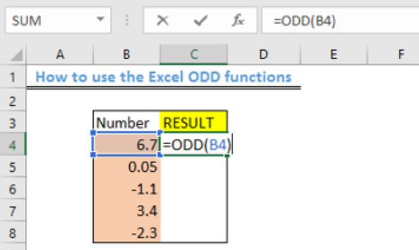Click empty result cell beside -1.1
The height and width of the screenshot is (250, 419).
pos(194,189)
